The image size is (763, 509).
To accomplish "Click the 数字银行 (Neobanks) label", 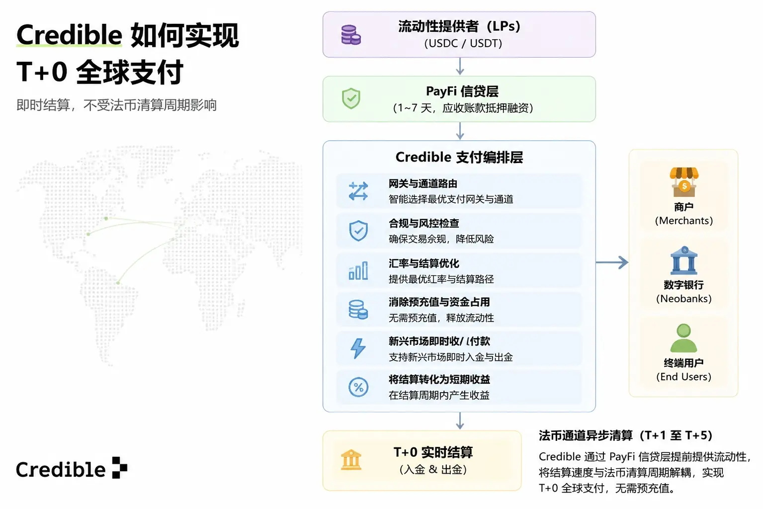I will point(684,292).
